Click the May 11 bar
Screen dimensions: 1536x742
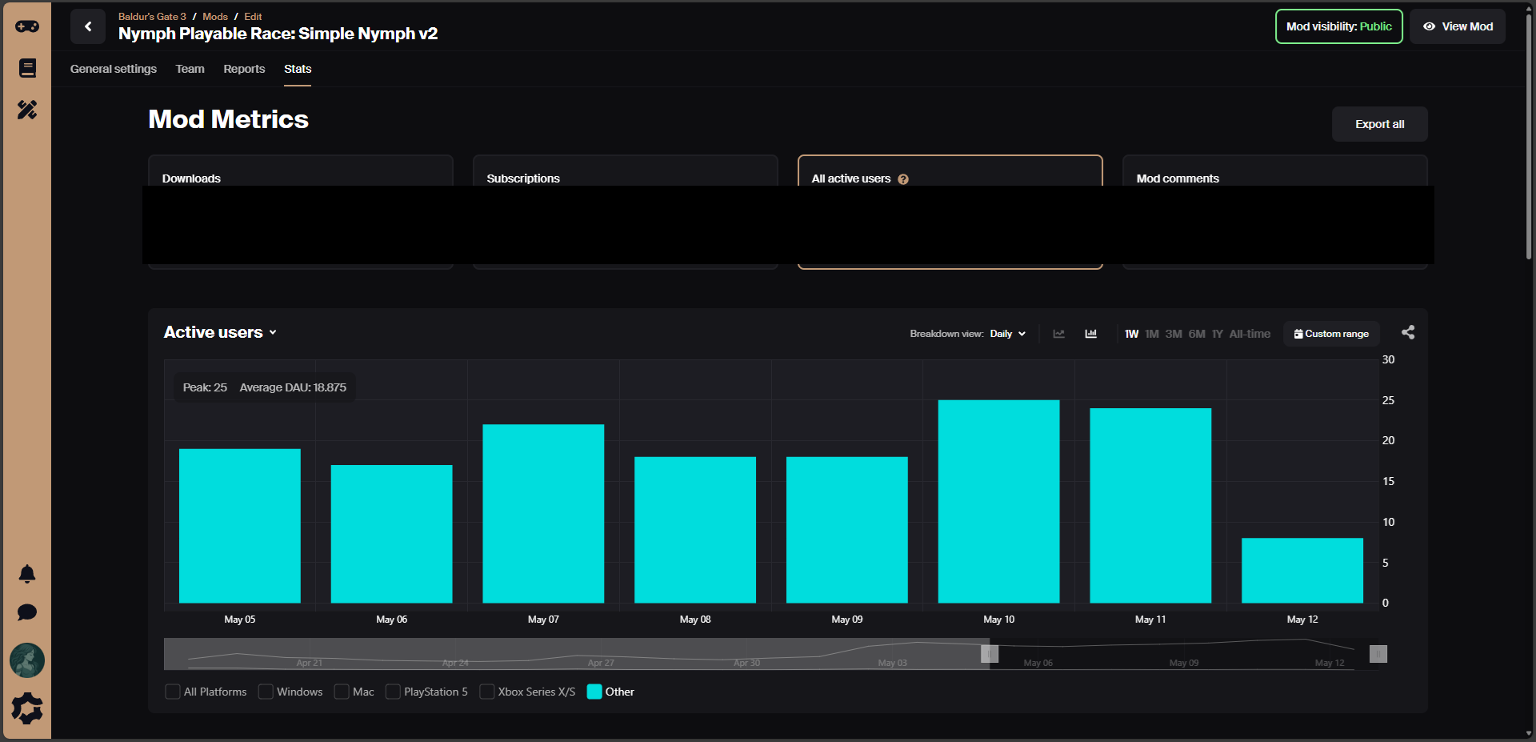pos(1150,506)
